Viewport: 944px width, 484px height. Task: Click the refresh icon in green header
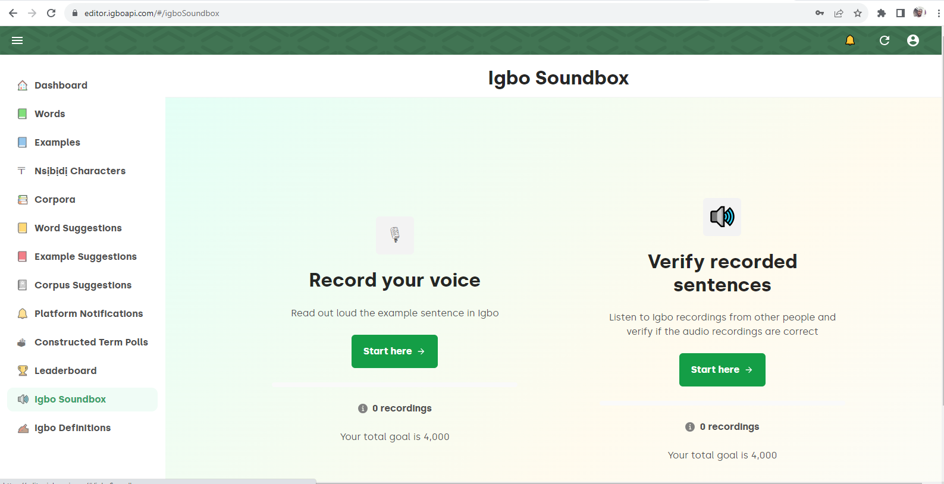click(x=885, y=40)
